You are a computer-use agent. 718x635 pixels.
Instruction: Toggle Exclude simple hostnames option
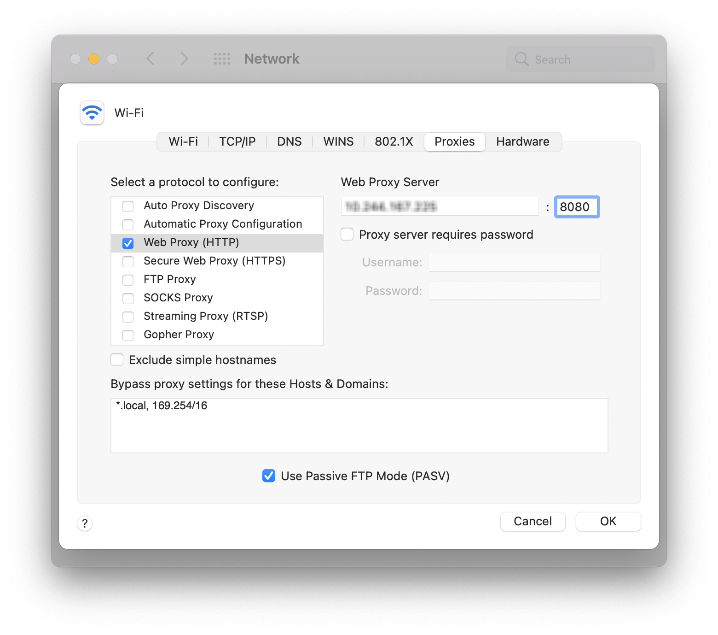point(117,360)
